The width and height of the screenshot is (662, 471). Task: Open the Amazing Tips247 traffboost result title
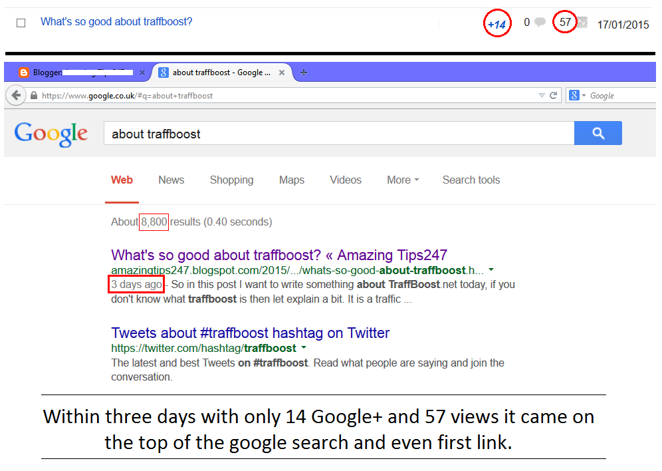(x=279, y=255)
